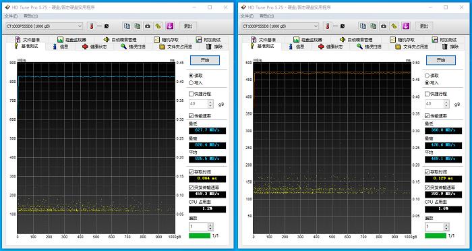Image resolution: width=472 pixels, height=251 pixels.
Task: Enable the 快捷行程 checkbox in left window
Action: tap(200, 94)
